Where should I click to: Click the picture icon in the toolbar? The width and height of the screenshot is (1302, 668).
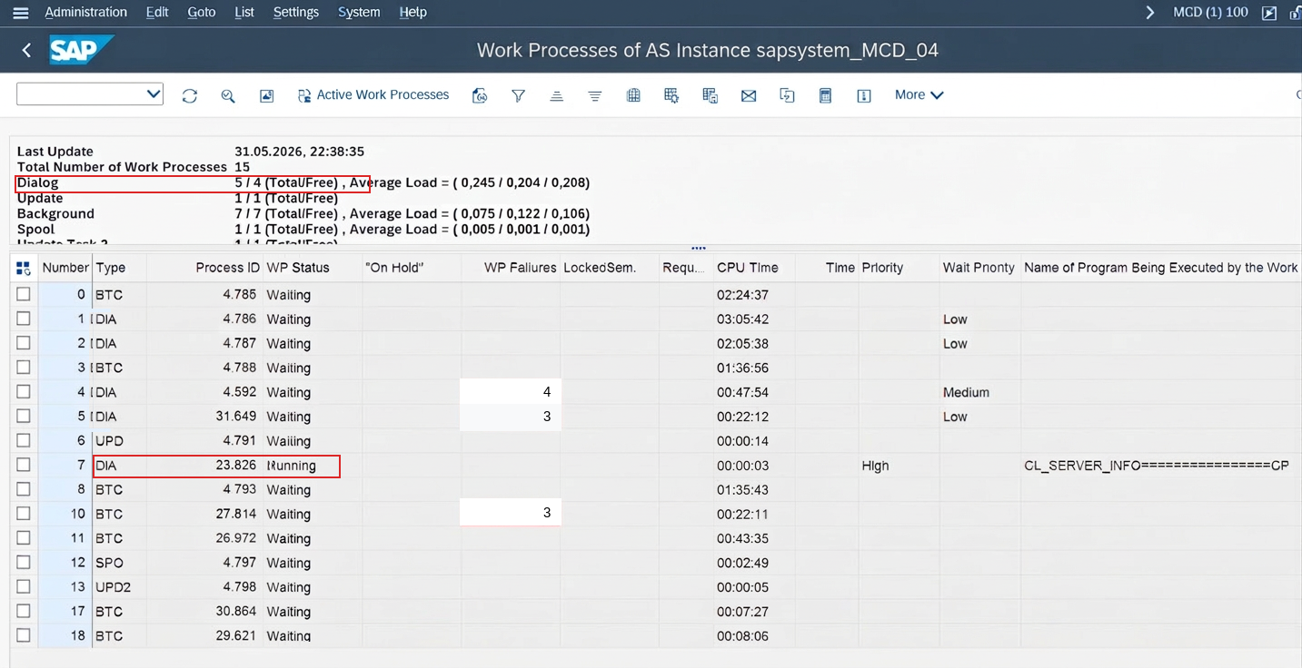(x=266, y=95)
